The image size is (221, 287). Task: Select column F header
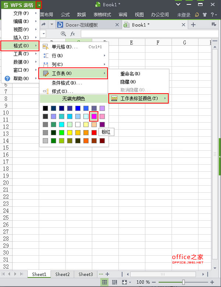pos(158,43)
